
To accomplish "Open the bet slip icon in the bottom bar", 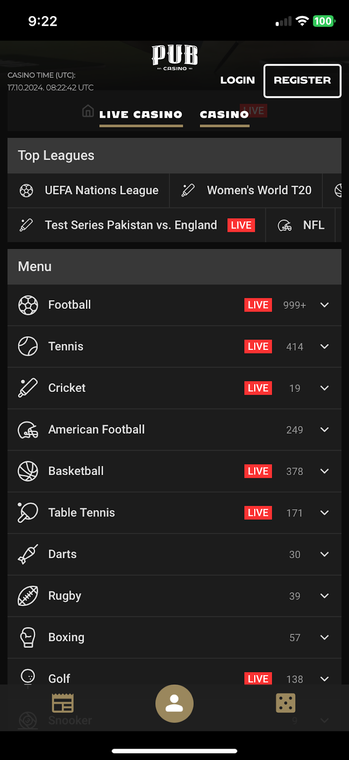I will point(63,703).
